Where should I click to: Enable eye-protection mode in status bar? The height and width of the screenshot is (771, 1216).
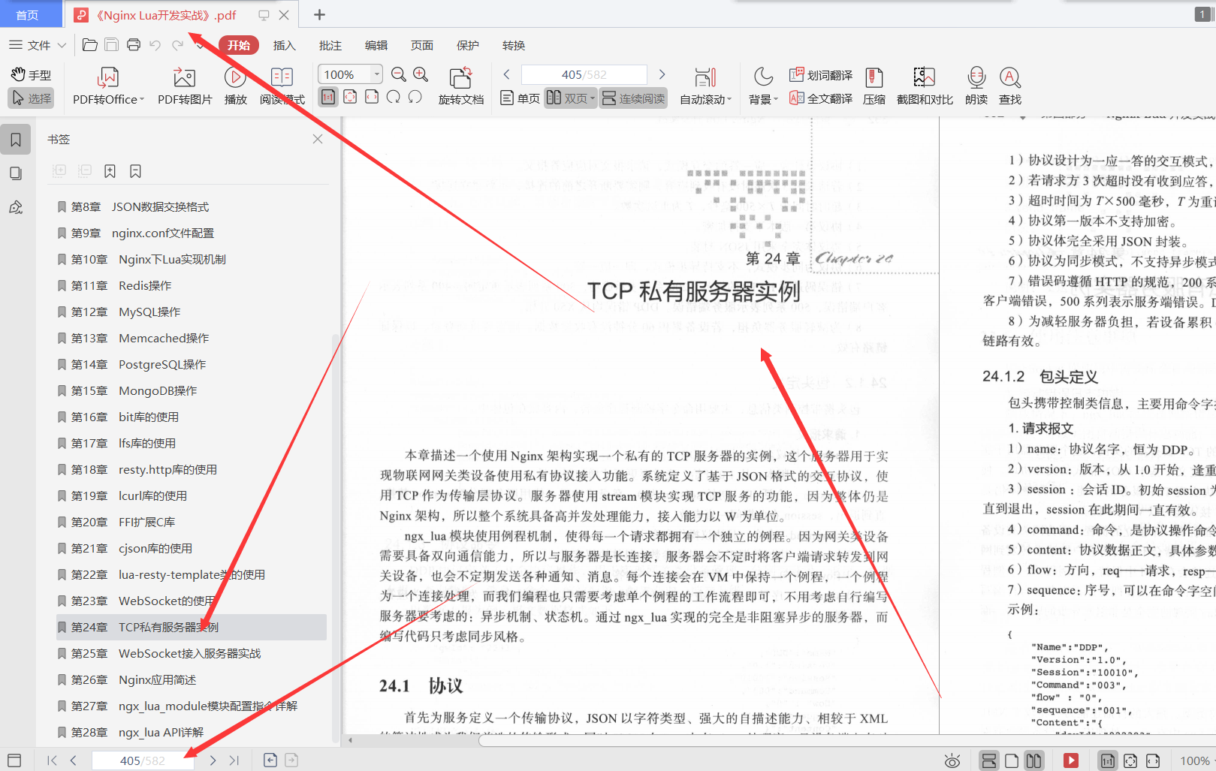[952, 760]
